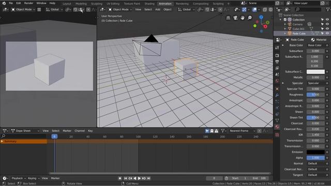Open the Render menu

point(28,4)
